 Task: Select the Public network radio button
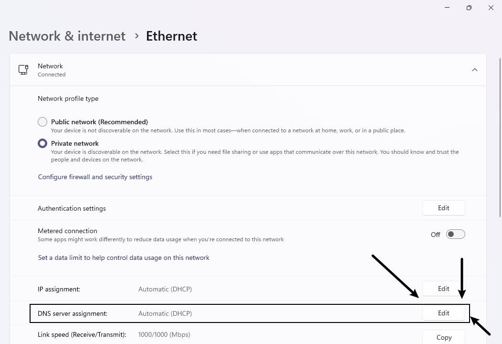pos(42,122)
